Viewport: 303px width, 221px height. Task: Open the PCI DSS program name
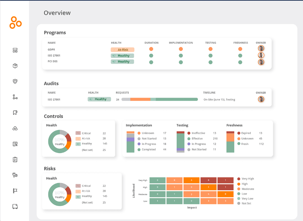click(x=53, y=61)
